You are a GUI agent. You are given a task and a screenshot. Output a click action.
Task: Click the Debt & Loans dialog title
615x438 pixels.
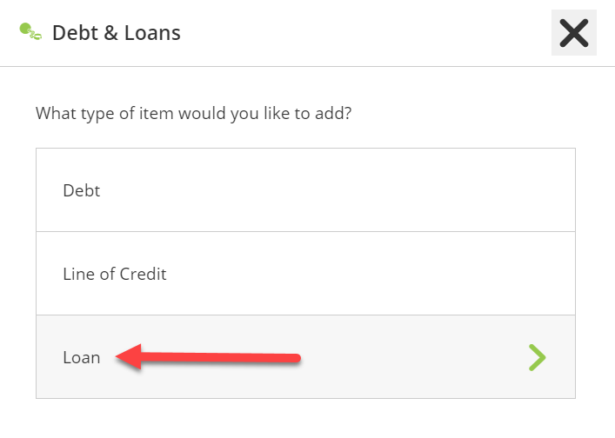(x=117, y=33)
